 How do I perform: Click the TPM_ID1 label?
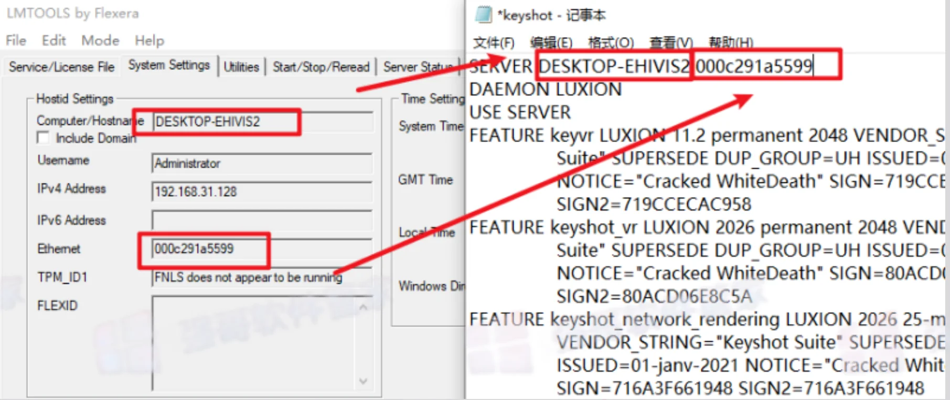(62, 277)
